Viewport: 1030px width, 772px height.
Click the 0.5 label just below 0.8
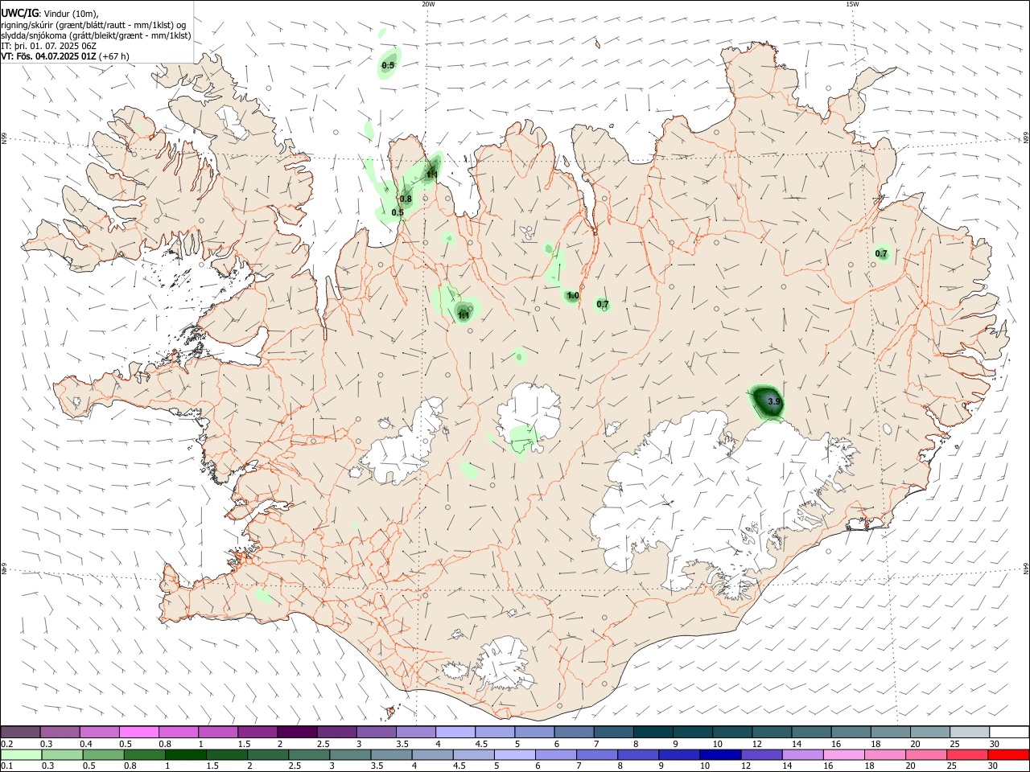(398, 213)
